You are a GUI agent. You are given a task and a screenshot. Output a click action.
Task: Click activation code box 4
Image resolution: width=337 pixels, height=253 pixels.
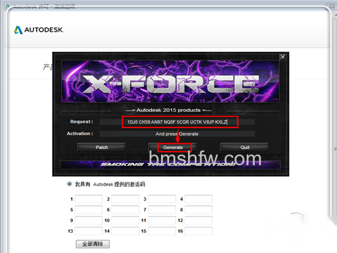pyautogui.click(x=199, y=199)
